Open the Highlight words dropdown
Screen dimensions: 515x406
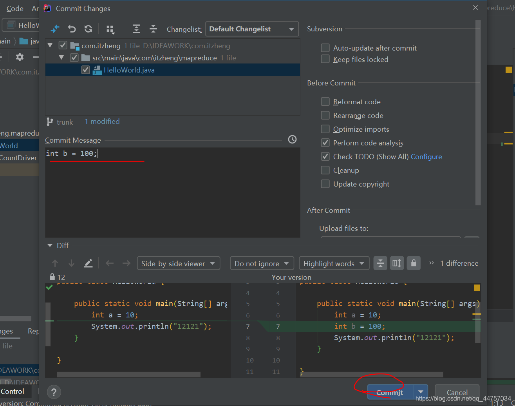(x=334, y=263)
